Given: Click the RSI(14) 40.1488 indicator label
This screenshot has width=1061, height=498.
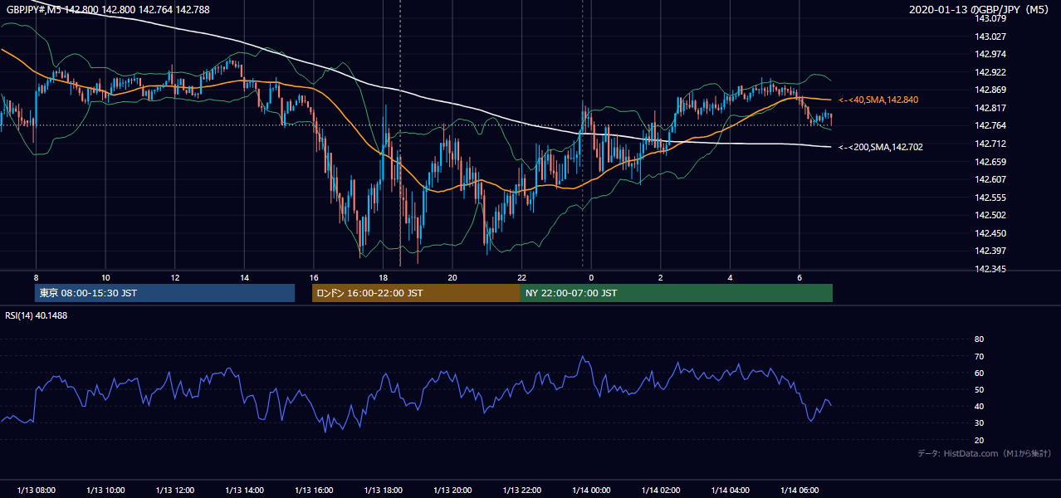Looking at the screenshot, I should 36,315.
